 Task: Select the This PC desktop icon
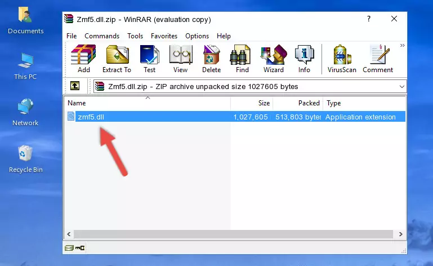click(x=25, y=66)
